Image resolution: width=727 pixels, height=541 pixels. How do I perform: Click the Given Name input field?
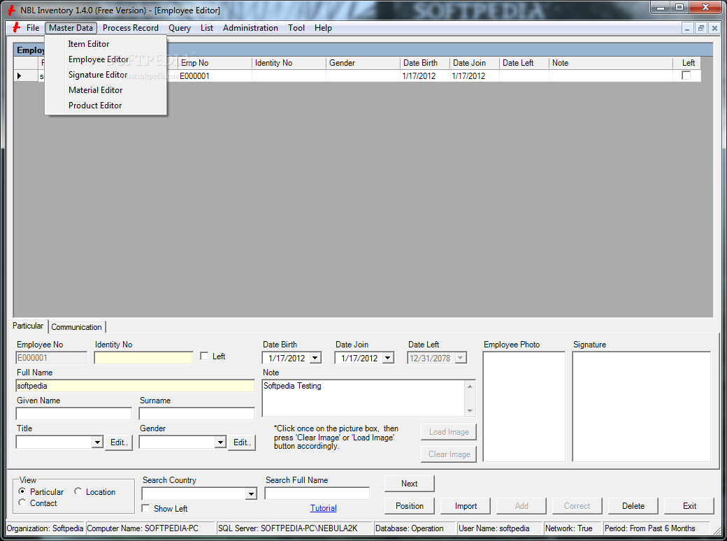click(x=74, y=414)
